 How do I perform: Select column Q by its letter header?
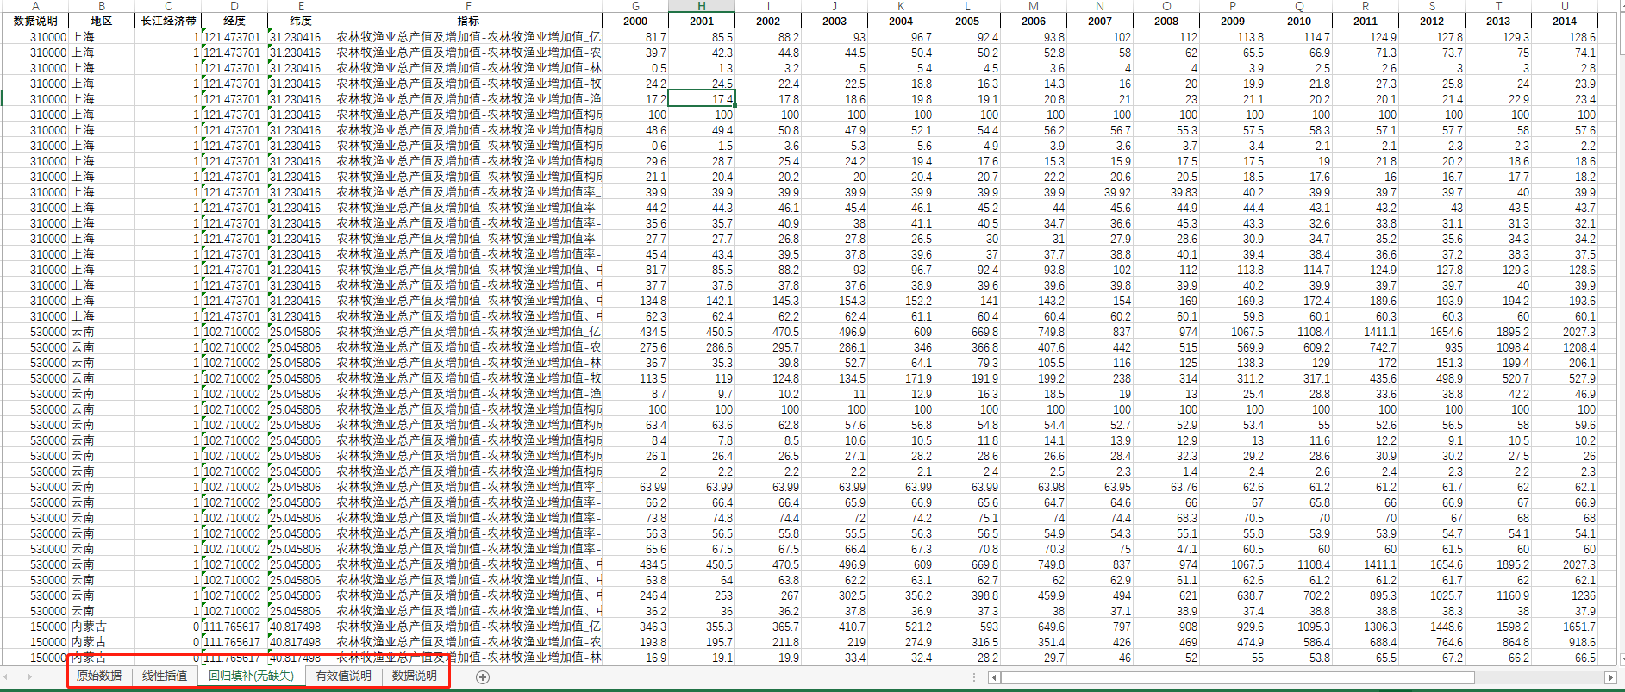[x=1299, y=6]
